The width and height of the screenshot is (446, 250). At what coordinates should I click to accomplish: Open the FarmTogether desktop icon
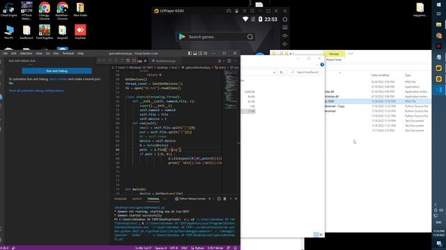[45, 32]
